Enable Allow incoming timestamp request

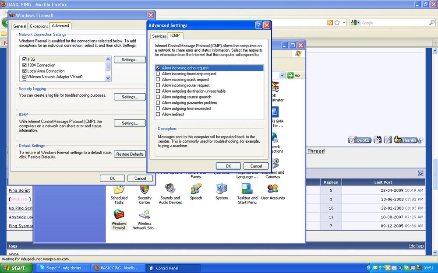(x=158, y=73)
